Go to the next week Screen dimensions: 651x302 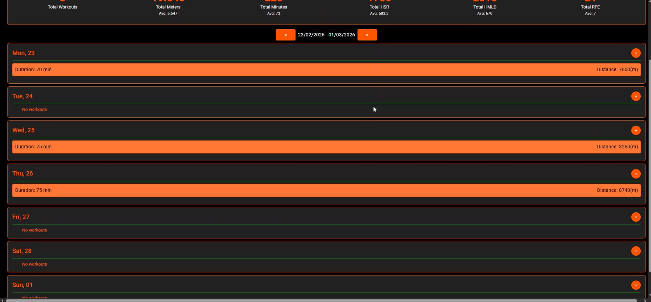[x=367, y=35]
